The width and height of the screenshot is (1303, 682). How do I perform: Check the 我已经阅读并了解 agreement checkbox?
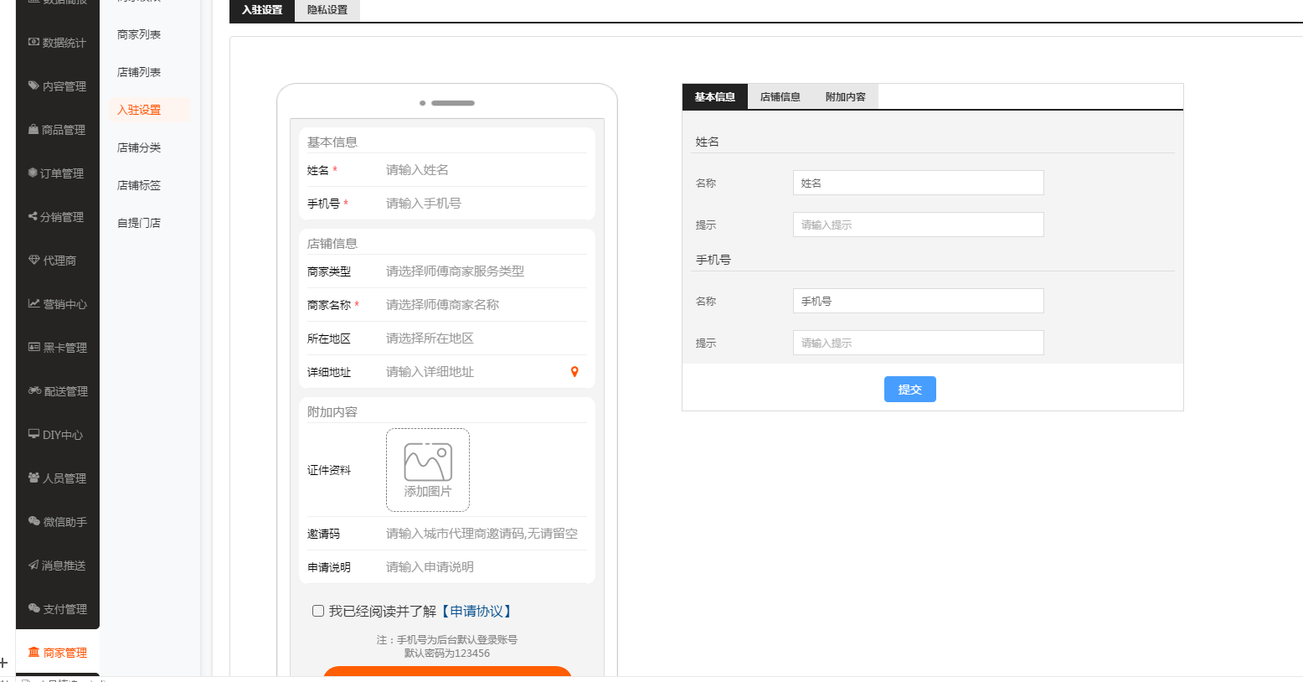click(318, 611)
